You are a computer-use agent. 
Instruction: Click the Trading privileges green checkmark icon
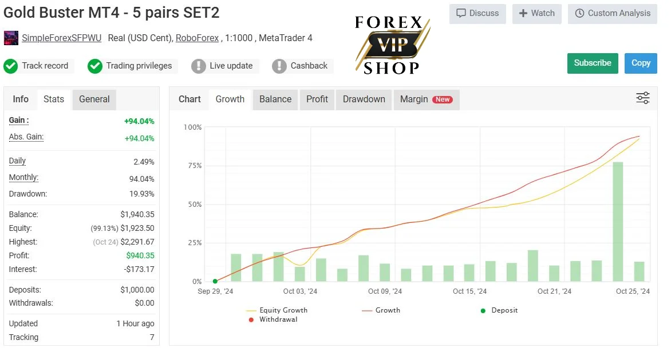tap(94, 66)
